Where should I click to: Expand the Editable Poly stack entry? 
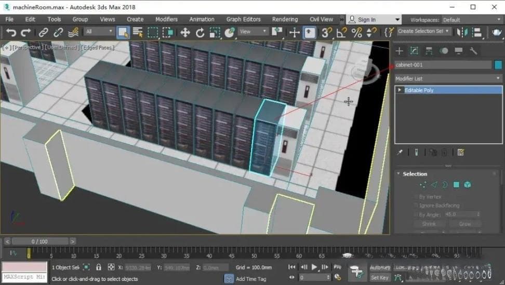click(400, 90)
